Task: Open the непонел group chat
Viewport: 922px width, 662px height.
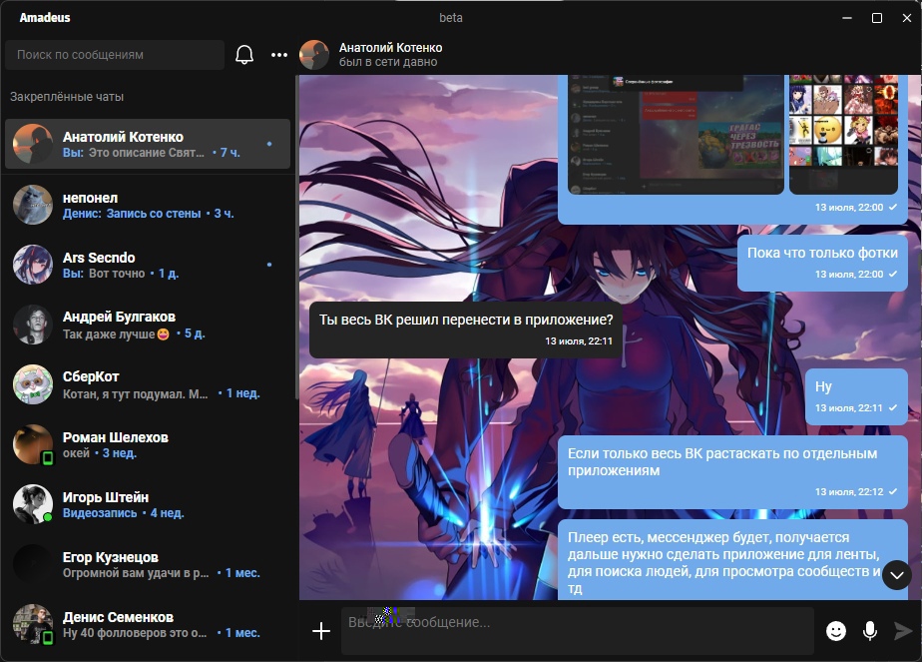Action: pyautogui.click(x=148, y=204)
